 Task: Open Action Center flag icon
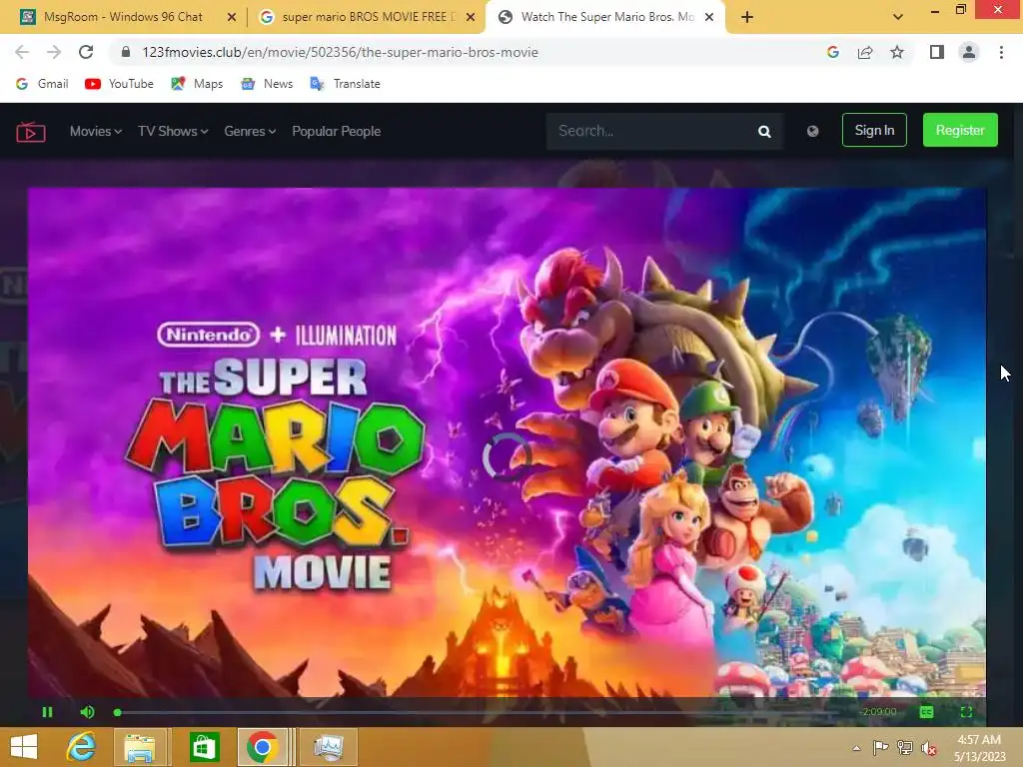(x=881, y=748)
